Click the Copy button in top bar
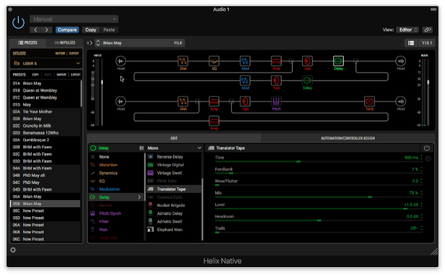445x275 pixels. click(x=91, y=30)
